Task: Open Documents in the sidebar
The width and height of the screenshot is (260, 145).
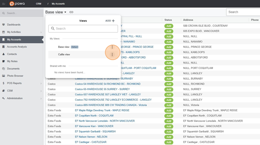Action: click(x=13, y=69)
